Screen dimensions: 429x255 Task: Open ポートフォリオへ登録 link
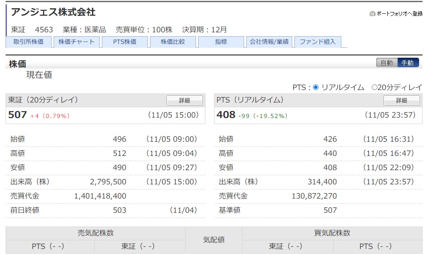[399, 13]
